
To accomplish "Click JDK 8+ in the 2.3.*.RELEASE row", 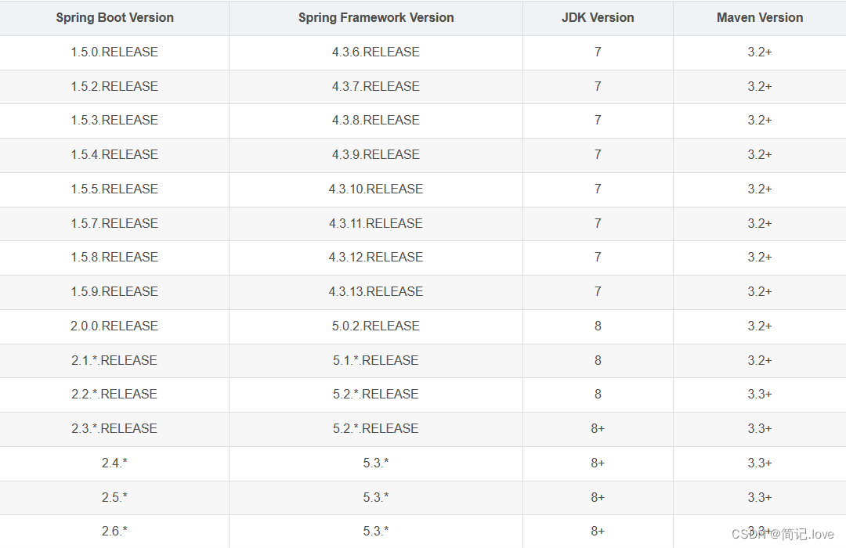I will coord(598,429).
